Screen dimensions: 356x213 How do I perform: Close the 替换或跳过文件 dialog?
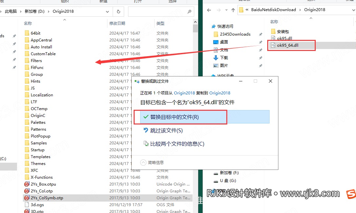tap(271, 81)
